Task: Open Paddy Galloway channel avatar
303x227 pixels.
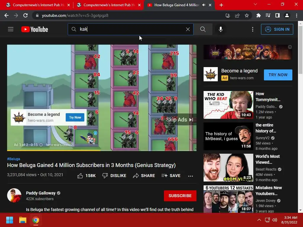Action: (x=14, y=195)
